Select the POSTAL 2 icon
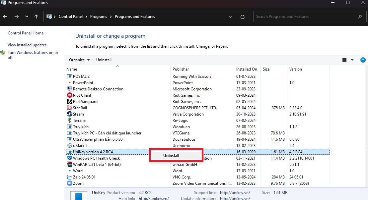The height and width of the screenshot is (200, 368). [x=69, y=76]
